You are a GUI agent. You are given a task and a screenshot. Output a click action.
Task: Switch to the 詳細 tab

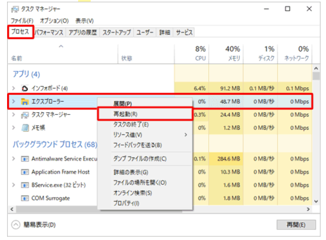(x=165, y=32)
